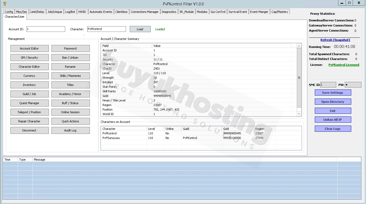Click the Rename button
This screenshot has width=366, height=204.
(x=71, y=67)
